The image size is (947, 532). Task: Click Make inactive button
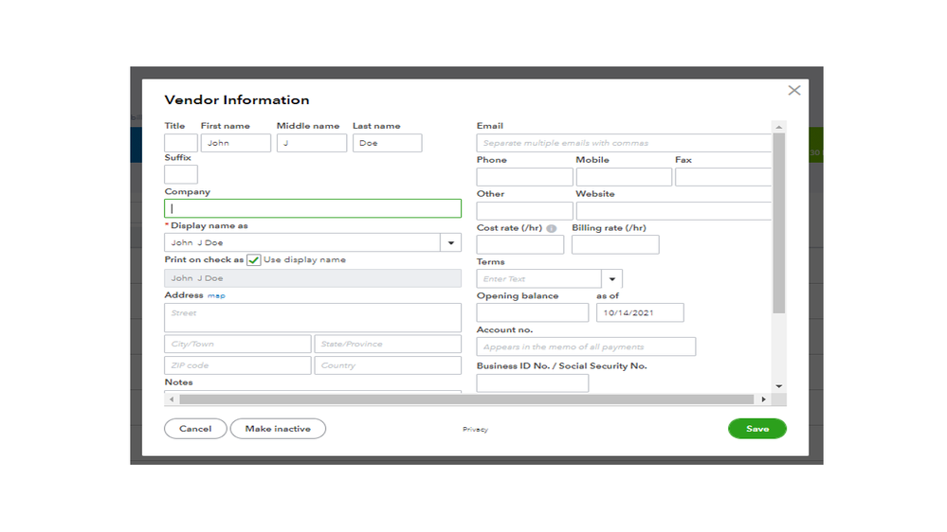278,429
